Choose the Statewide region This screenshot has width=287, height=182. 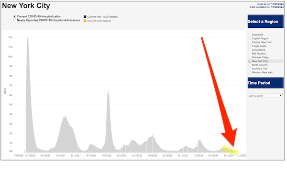point(250,34)
